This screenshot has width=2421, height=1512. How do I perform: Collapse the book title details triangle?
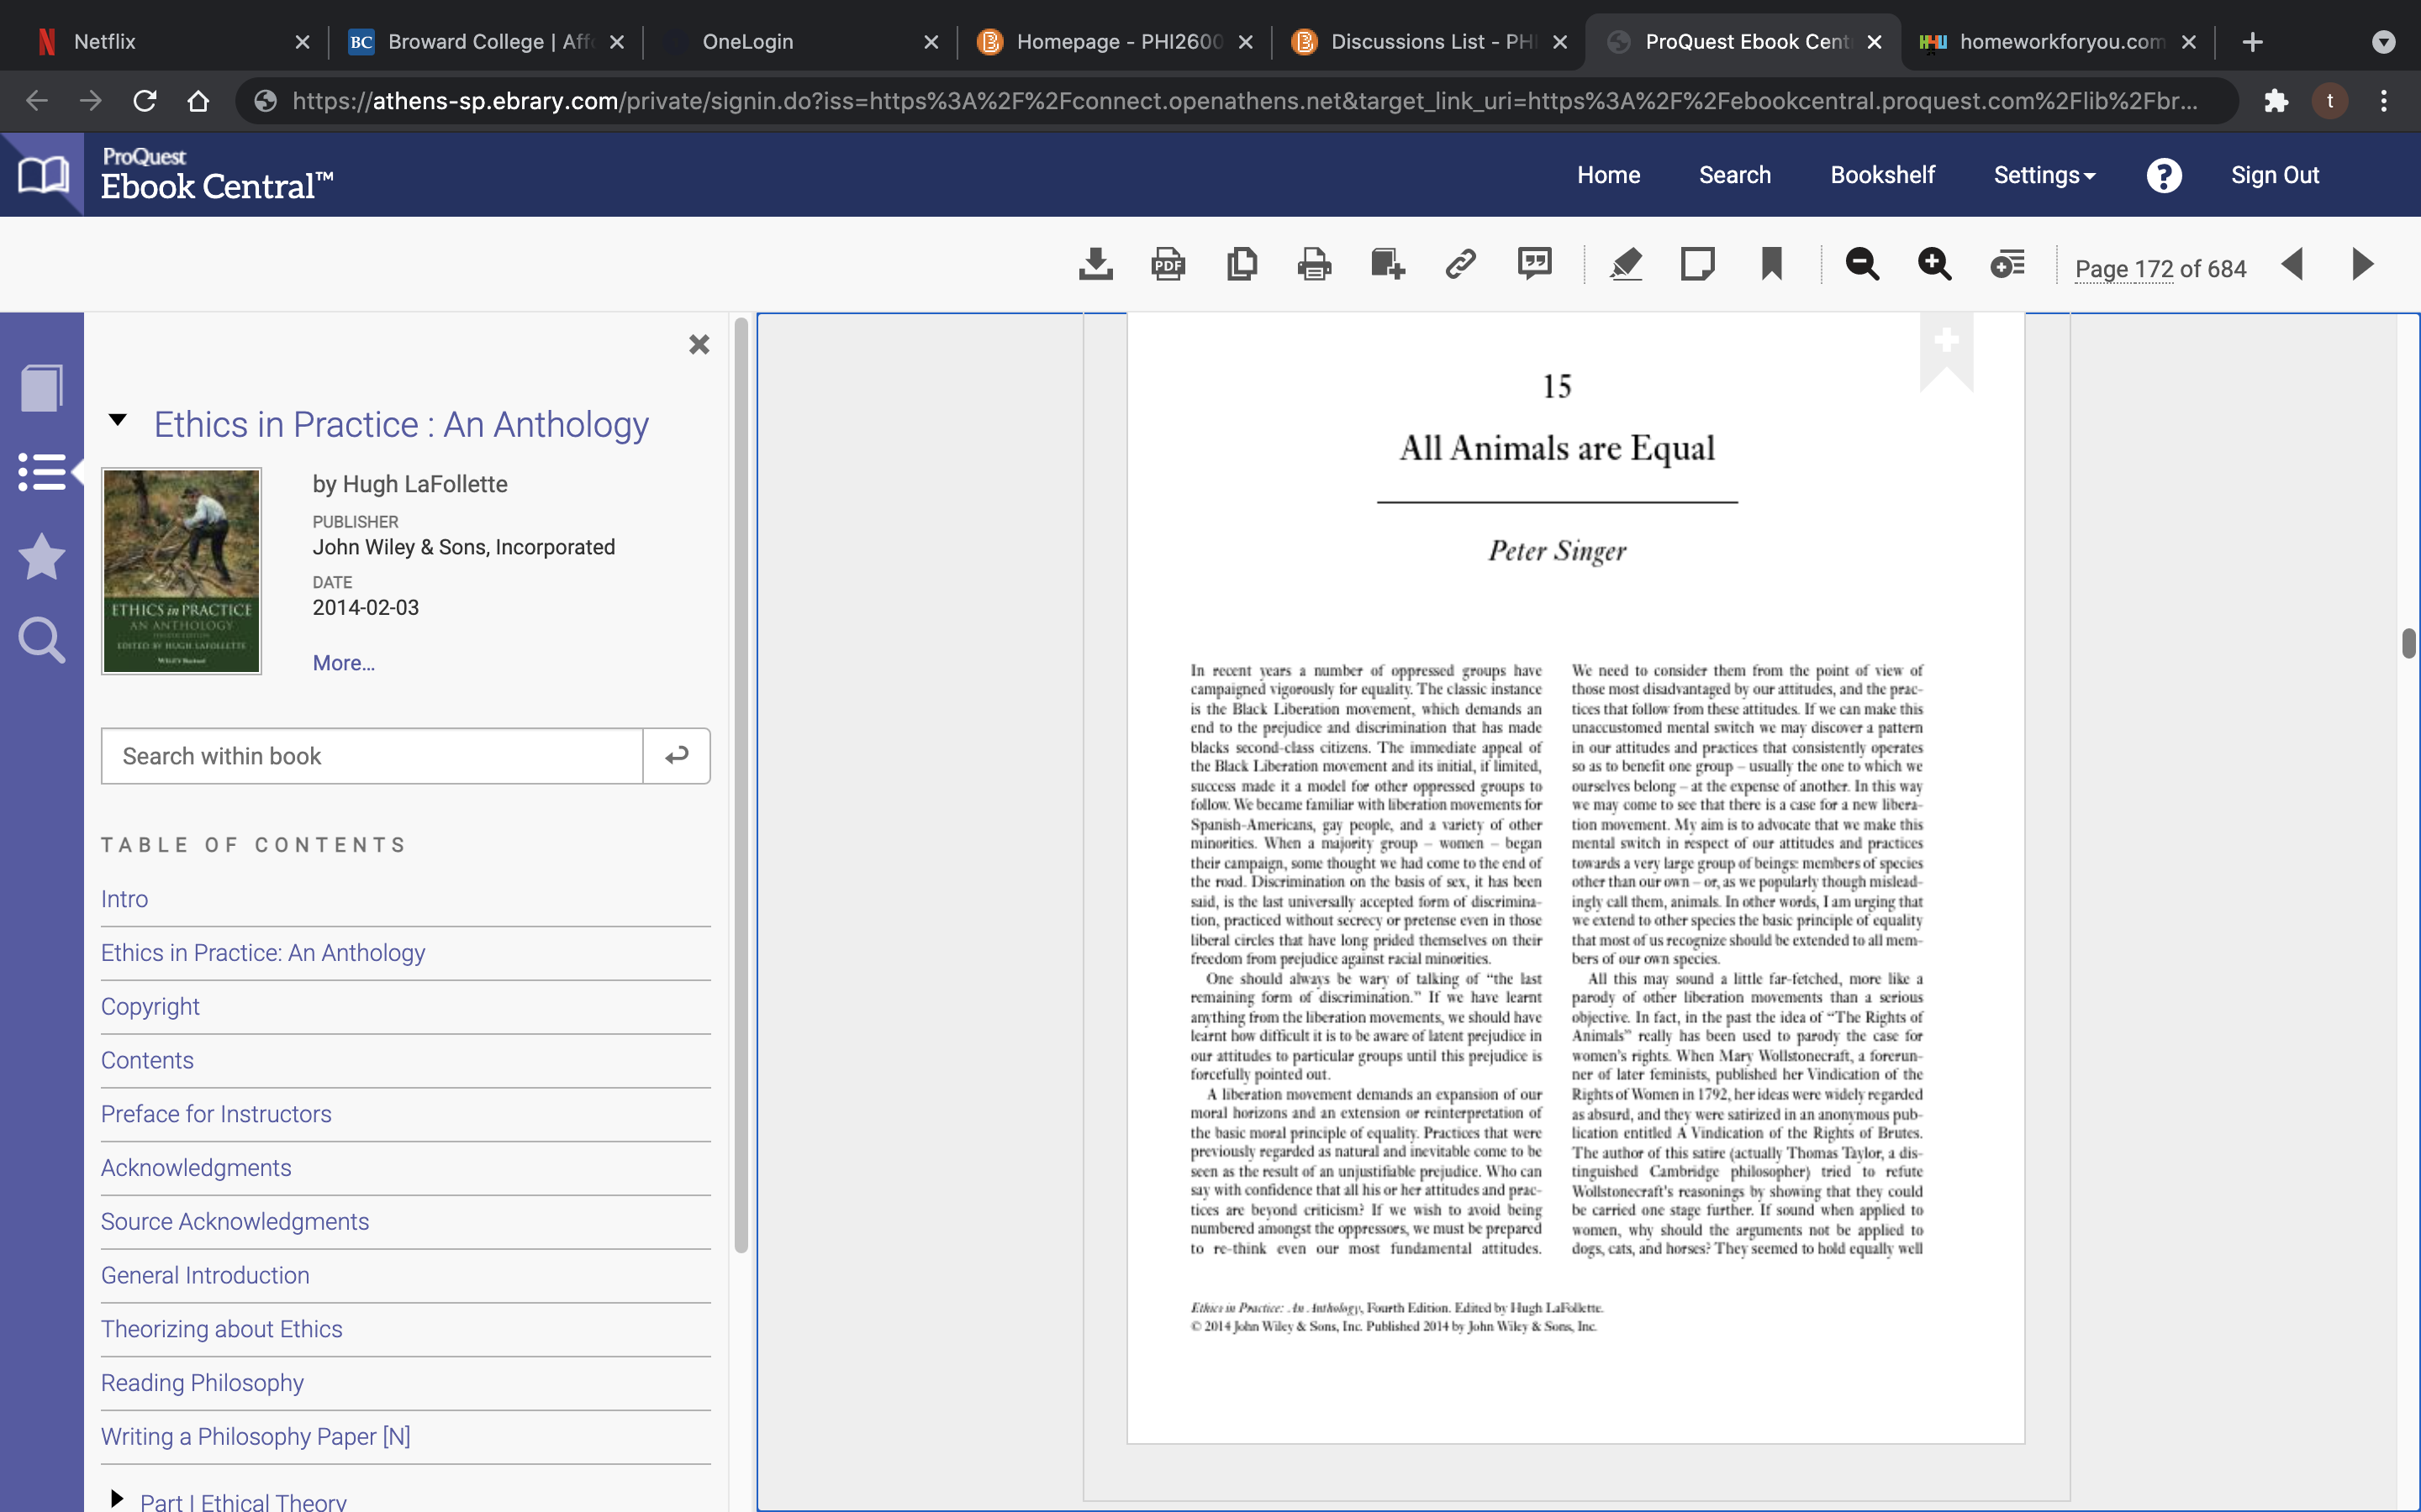[x=118, y=421]
